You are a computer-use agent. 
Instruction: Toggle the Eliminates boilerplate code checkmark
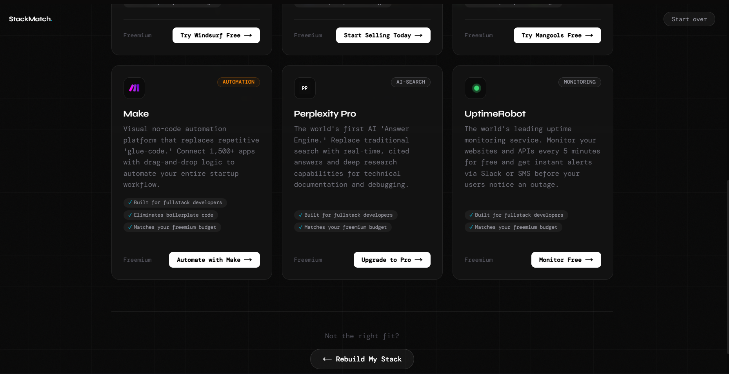[130, 215]
